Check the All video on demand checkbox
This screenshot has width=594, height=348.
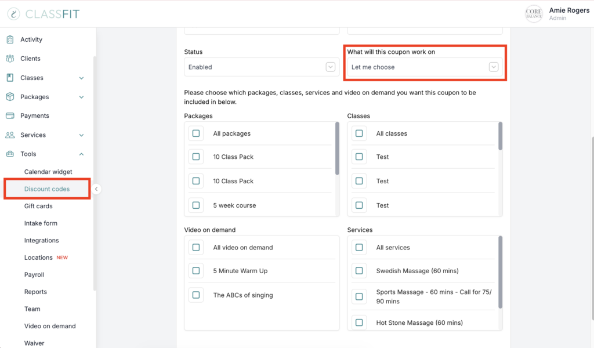196,247
